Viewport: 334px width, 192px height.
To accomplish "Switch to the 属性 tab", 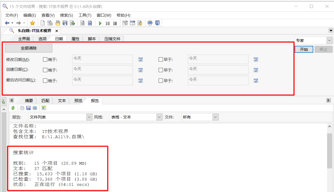I will 75,39.
